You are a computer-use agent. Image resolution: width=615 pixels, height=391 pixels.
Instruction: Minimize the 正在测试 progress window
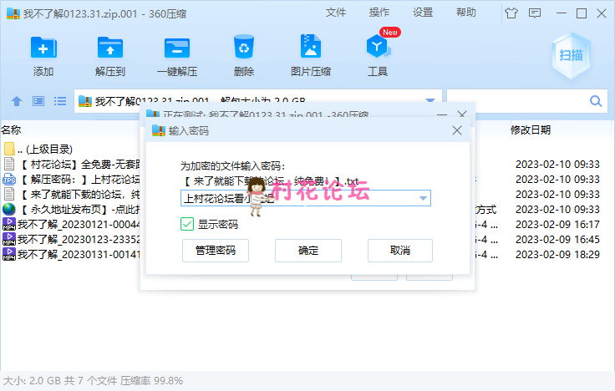[x=442, y=114]
